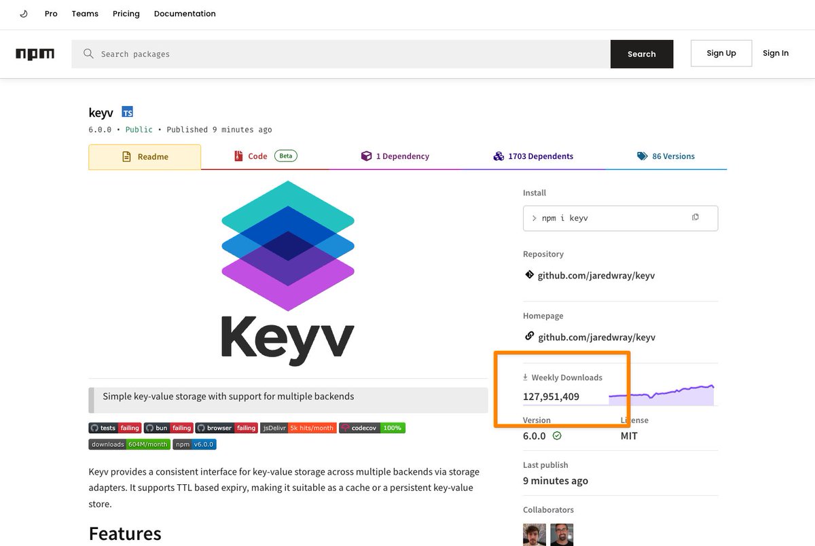The height and width of the screenshot is (546, 815).
Task: Click the tests failing badge
Action: pyautogui.click(x=115, y=428)
